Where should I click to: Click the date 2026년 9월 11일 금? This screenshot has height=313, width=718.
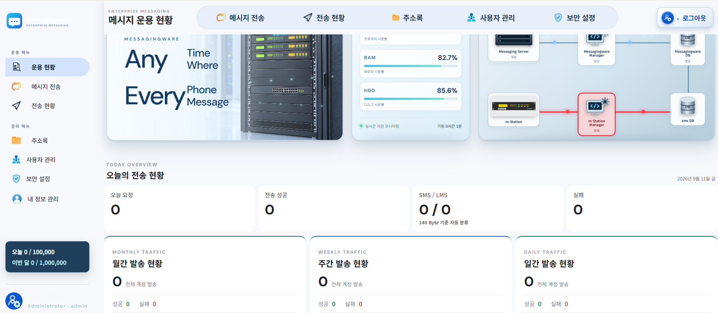coord(696,179)
